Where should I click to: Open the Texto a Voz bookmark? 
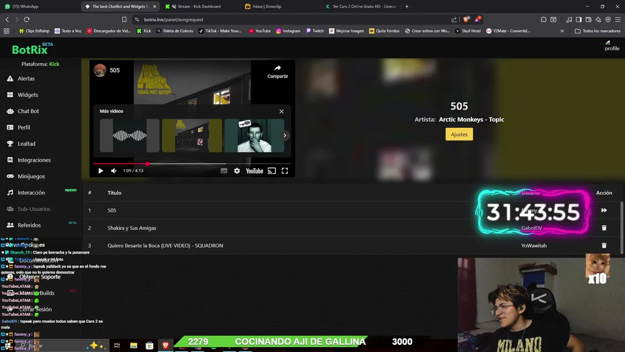click(68, 31)
